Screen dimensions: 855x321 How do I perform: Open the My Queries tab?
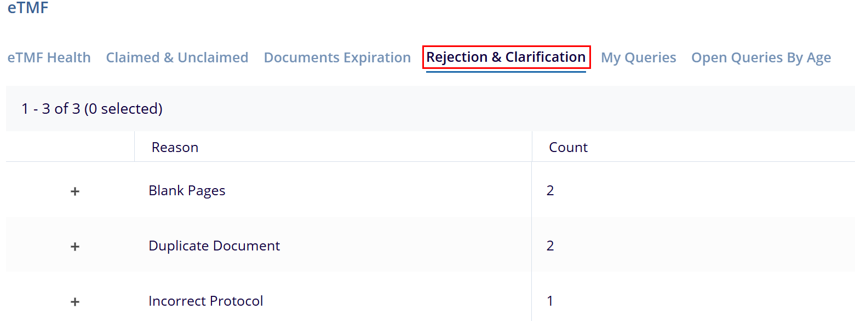pyautogui.click(x=638, y=57)
